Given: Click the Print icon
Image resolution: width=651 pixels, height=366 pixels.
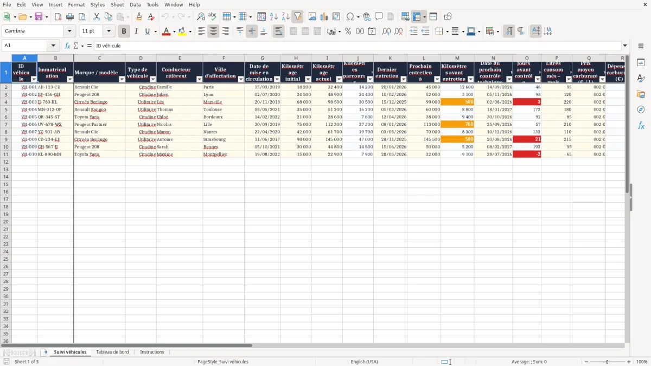Looking at the screenshot, I should (69, 17).
